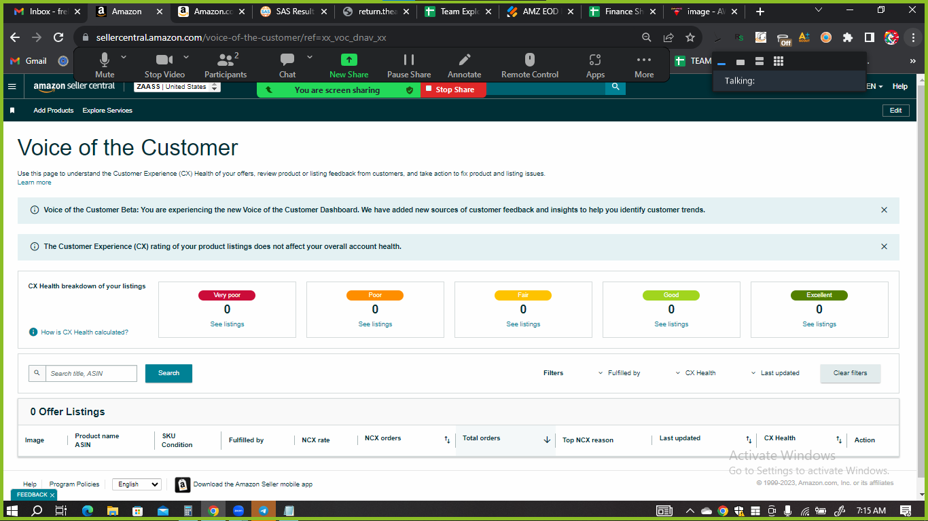Screen dimensions: 928x521
Task: Open the English language selector in footer
Action: (x=137, y=484)
